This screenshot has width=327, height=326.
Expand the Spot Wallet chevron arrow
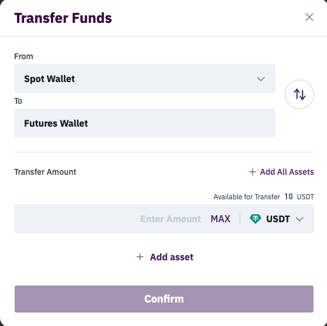(x=261, y=79)
